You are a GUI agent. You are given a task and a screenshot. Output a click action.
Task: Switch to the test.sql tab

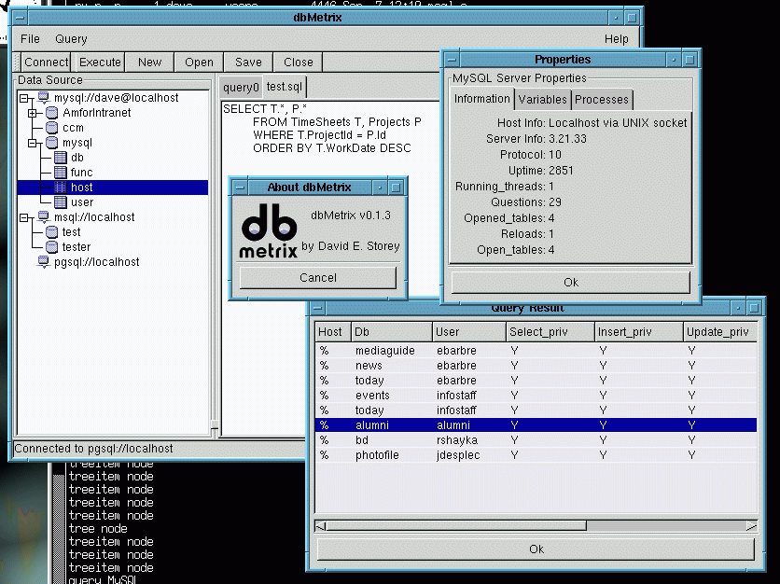(x=284, y=87)
